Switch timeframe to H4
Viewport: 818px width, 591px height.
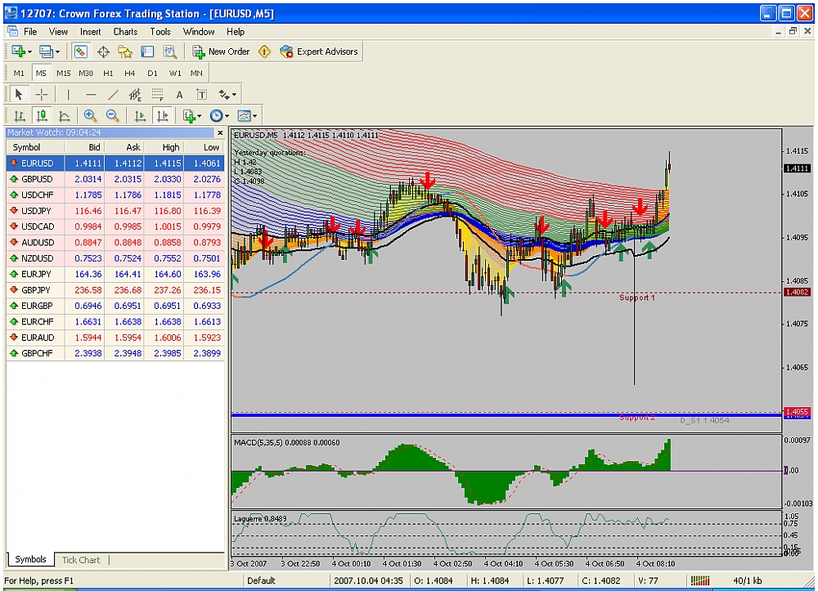pyautogui.click(x=130, y=73)
